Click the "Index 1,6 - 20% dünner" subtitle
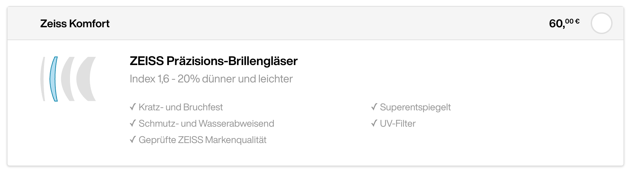The image size is (631, 173). coord(211,79)
